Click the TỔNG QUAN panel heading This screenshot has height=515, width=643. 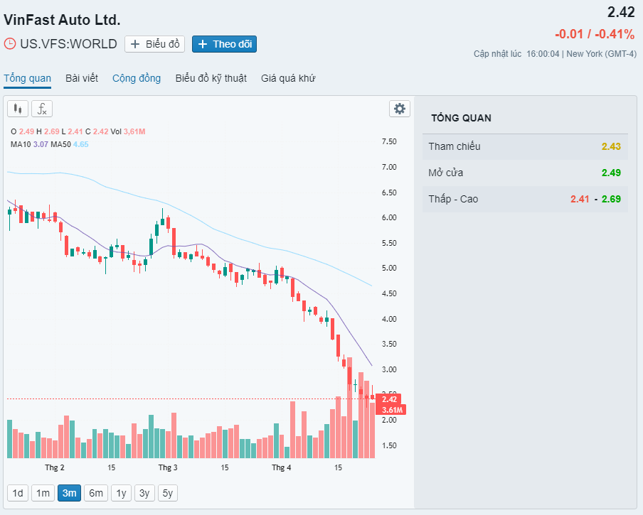tap(461, 118)
